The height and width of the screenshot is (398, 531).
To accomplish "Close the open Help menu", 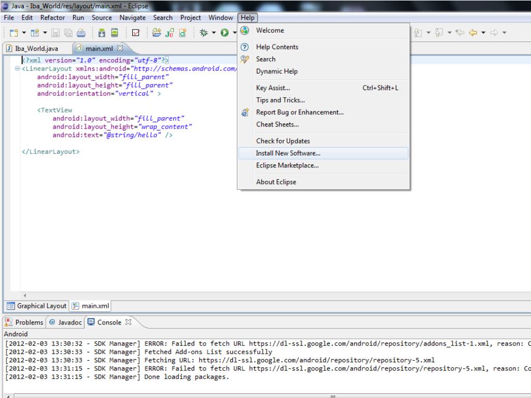I will (247, 18).
